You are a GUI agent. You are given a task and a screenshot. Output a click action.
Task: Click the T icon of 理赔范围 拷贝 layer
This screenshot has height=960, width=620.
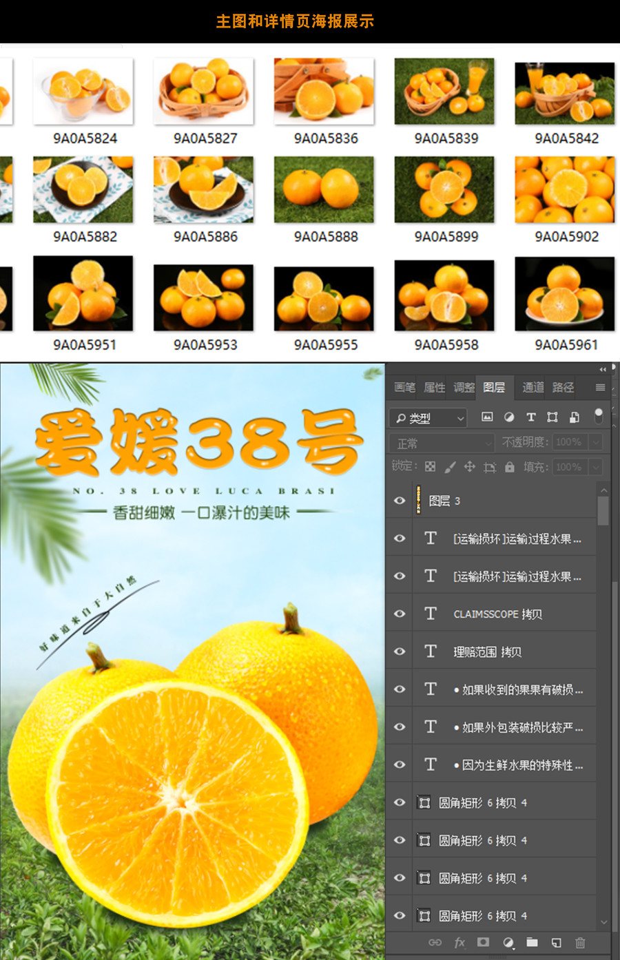[431, 651]
